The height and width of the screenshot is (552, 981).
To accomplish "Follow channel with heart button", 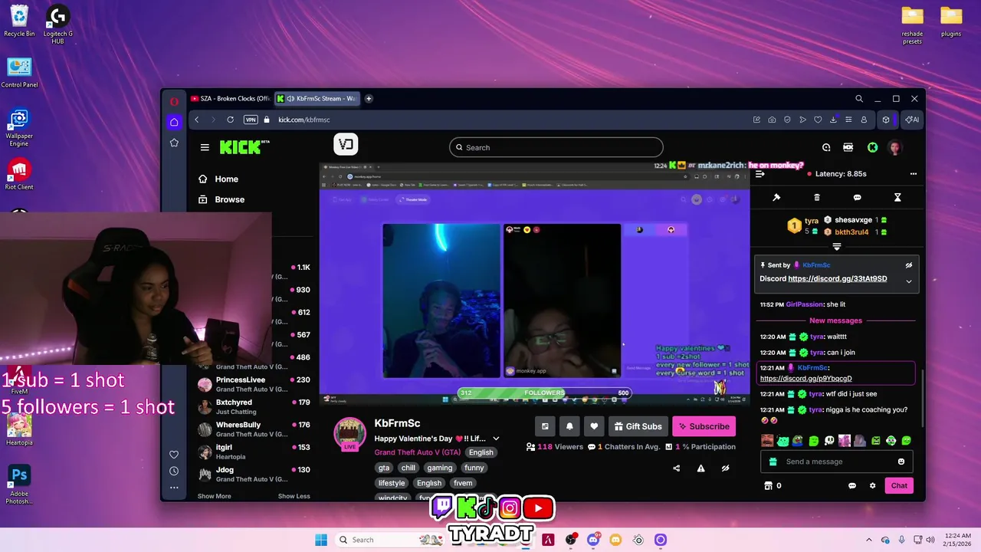I will point(594,426).
